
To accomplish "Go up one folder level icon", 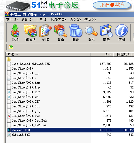I will (x=11, y=47).
